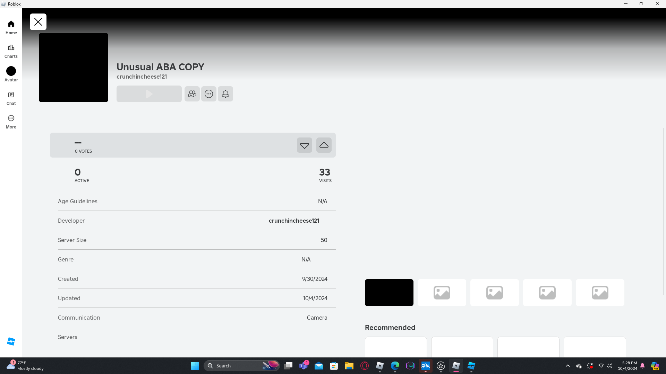This screenshot has width=666, height=374.
Task: Click the 0 VOTES label
Action: click(x=83, y=151)
